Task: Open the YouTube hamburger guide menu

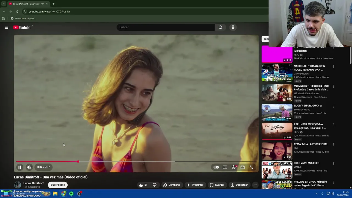Action: [7, 27]
